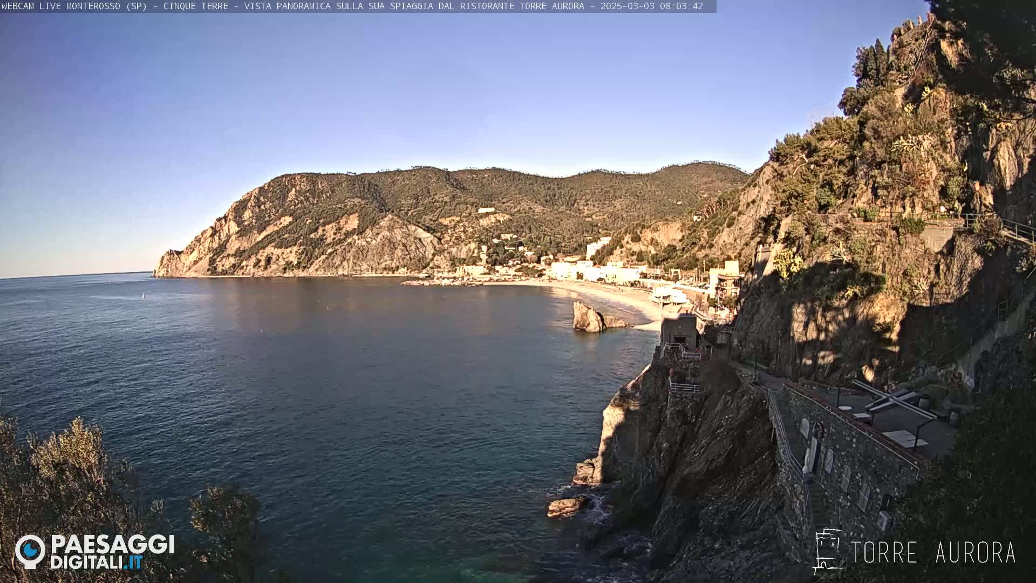Click the Torre Aurora tower sketch icon
The width and height of the screenshot is (1036, 583).
(827, 551)
